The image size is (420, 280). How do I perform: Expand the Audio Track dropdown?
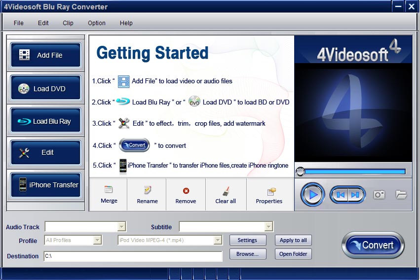121,226
